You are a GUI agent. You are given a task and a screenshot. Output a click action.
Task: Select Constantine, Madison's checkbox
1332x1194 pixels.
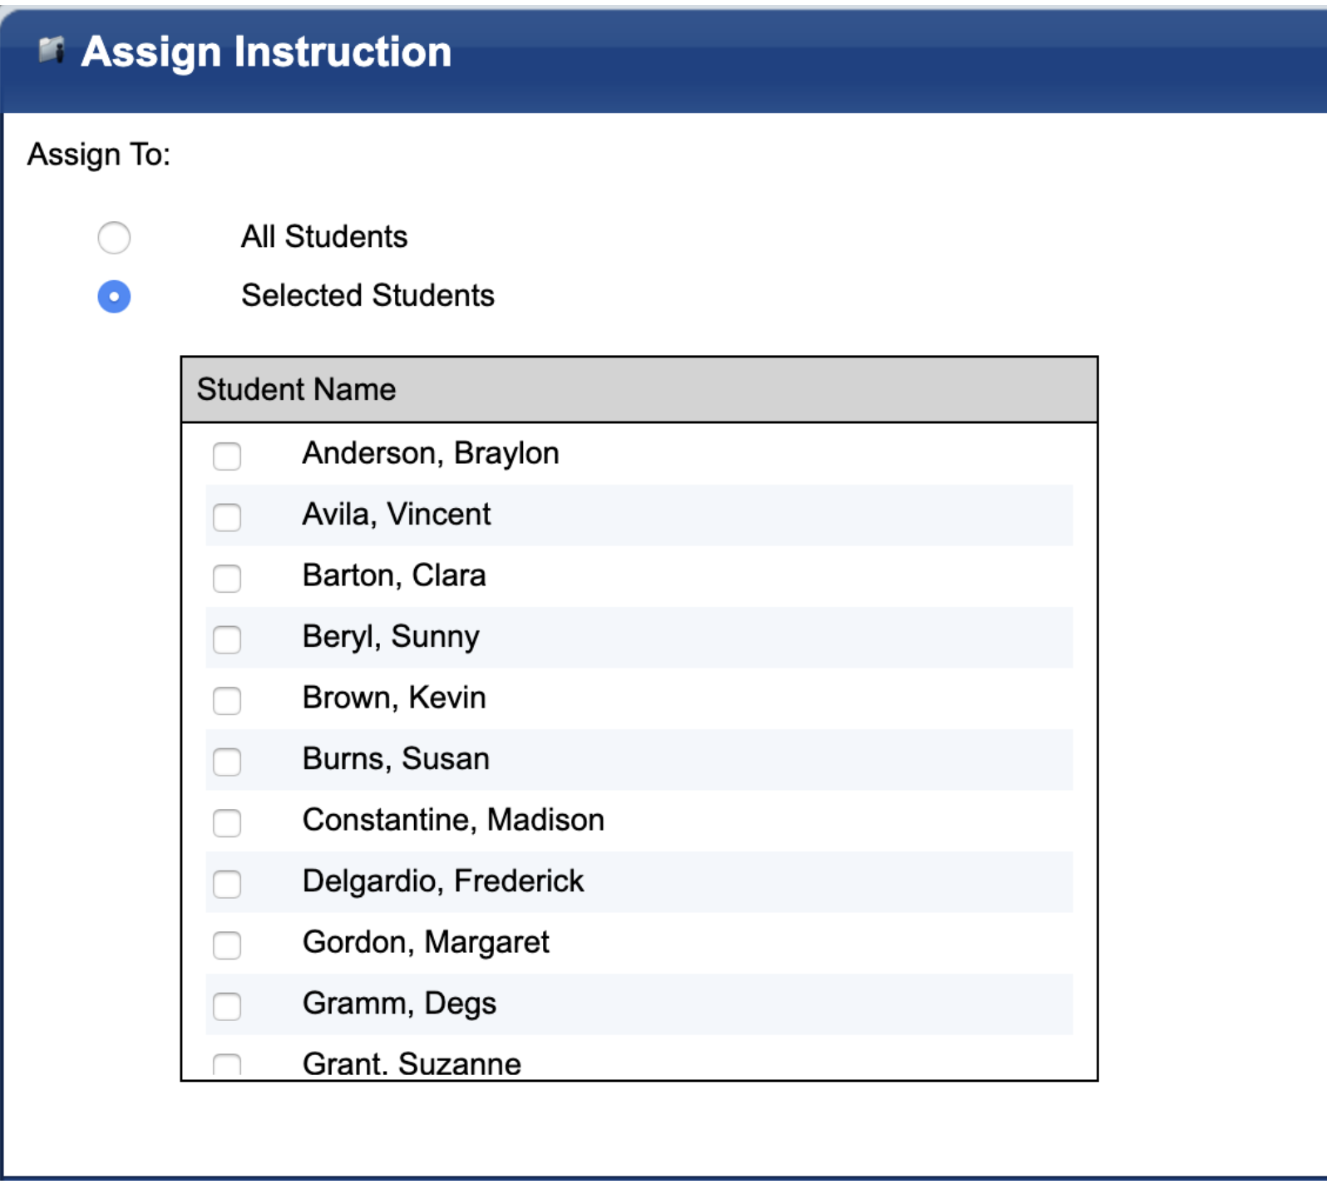[x=226, y=821]
